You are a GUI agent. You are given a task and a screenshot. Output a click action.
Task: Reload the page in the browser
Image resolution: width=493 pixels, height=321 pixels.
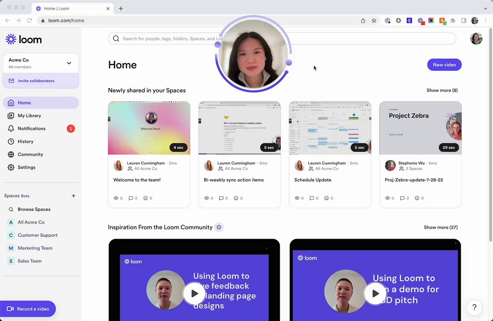29,20
